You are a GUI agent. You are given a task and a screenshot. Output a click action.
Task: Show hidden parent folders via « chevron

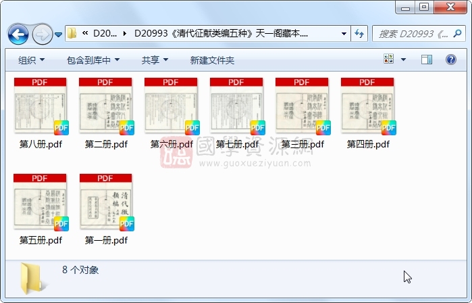click(x=85, y=33)
